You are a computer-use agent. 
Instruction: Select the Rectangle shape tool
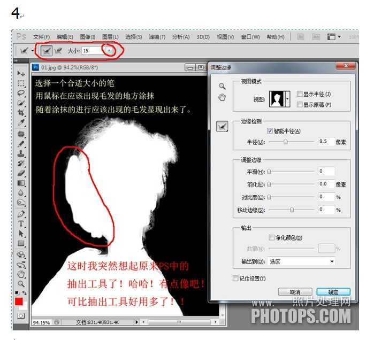pos(21,243)
